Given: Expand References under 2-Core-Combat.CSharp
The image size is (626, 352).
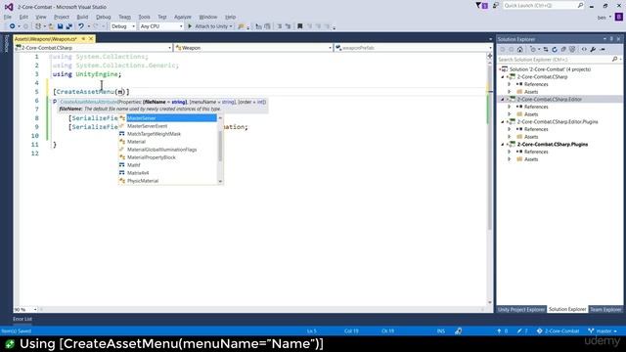Looking at the screenshot, I should pos(509,85).
